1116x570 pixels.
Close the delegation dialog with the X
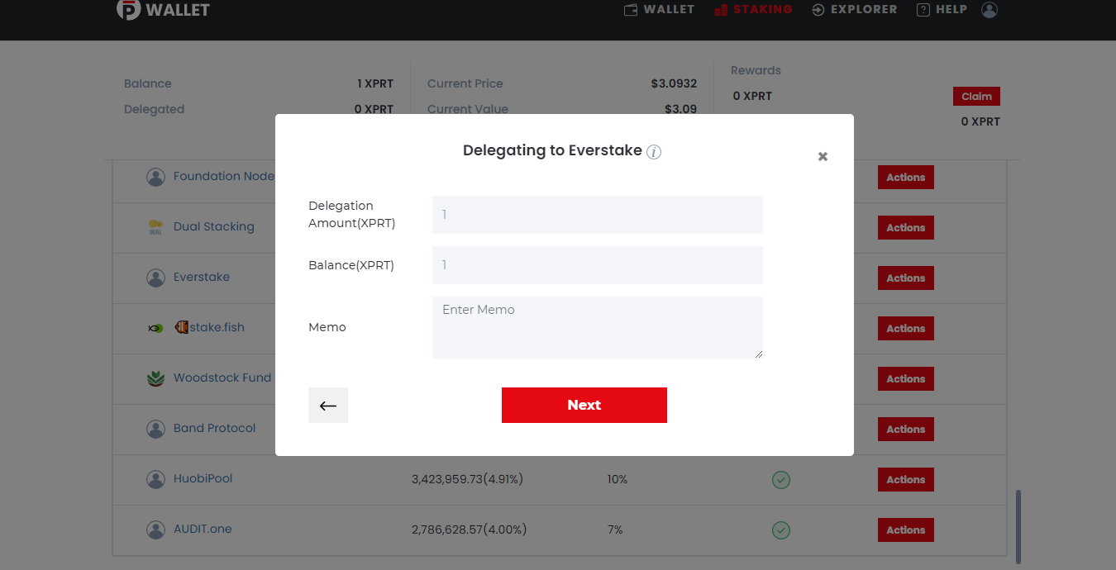tap(823, 156)
